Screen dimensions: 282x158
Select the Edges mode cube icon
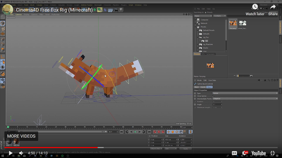coord(3,45)
